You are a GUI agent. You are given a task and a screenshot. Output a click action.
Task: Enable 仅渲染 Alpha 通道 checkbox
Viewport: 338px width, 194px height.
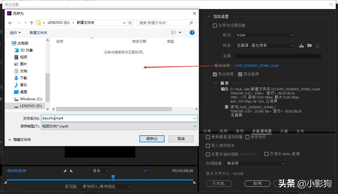pyautogui.click(x=266, y=154)
